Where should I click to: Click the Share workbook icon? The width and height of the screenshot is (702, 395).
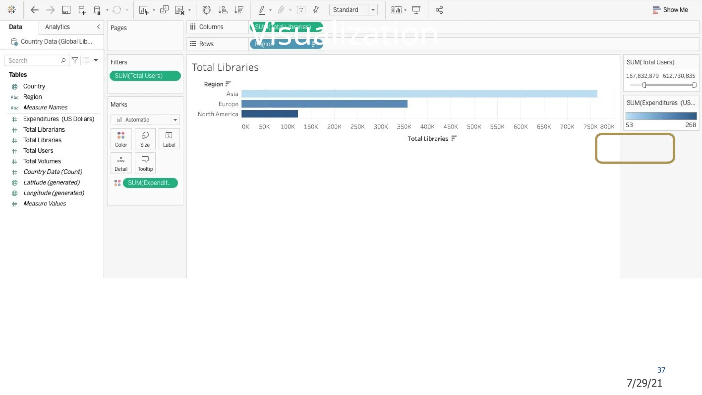pos(439,10)
